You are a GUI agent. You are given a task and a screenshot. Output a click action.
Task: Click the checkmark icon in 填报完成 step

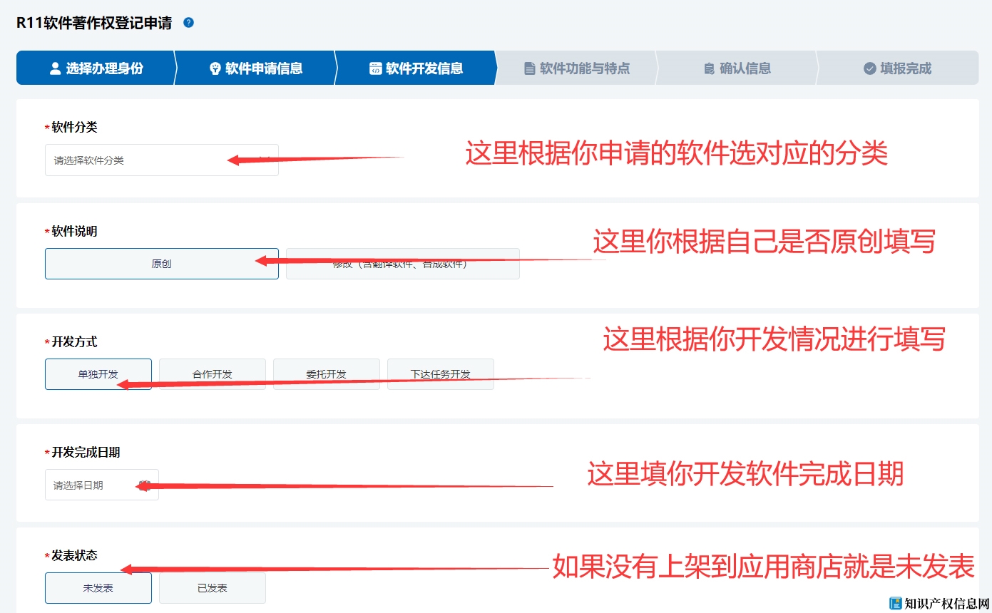869,68
